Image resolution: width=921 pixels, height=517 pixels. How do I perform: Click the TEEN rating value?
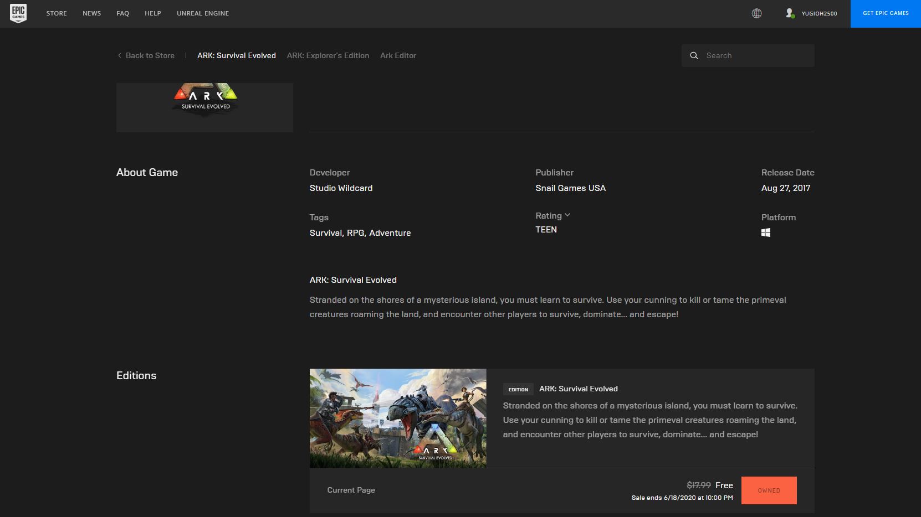(546, 229)
